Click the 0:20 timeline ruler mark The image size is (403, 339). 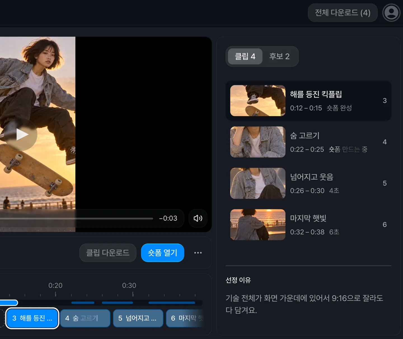(55, 285)
